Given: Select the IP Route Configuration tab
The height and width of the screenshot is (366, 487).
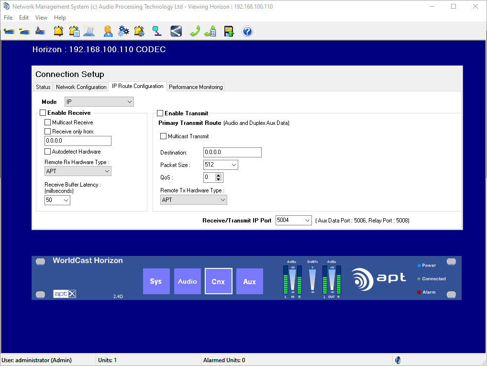Looking at the screenshot, I should [138, 86].
